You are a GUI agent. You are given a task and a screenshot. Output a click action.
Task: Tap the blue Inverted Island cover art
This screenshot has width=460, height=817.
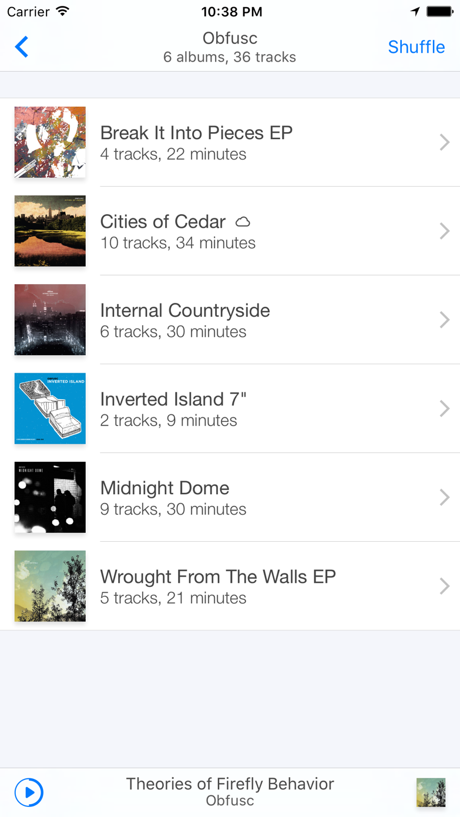coord(50,408)
